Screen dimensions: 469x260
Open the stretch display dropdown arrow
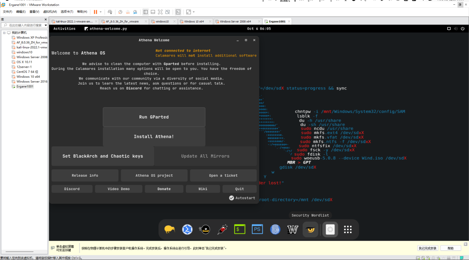[194, 12]
